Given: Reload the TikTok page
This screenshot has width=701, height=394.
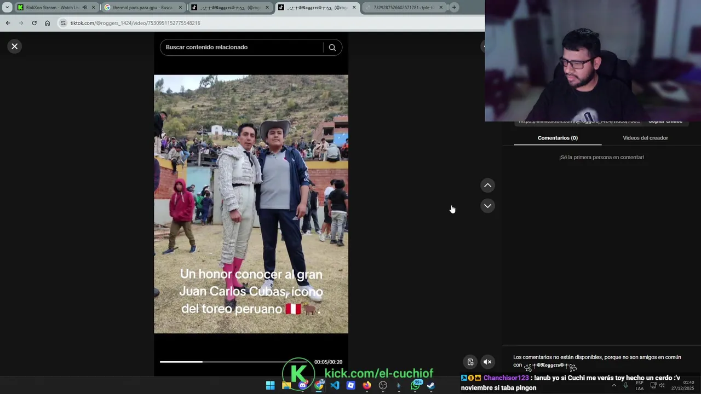Looking at the screenshot, I should tap(34, 23).
